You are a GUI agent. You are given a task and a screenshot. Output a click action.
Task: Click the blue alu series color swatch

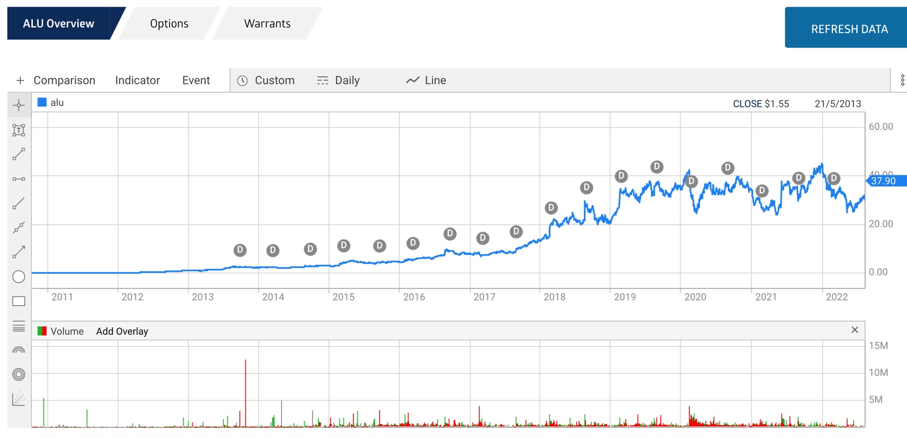[x=42, y=102]
